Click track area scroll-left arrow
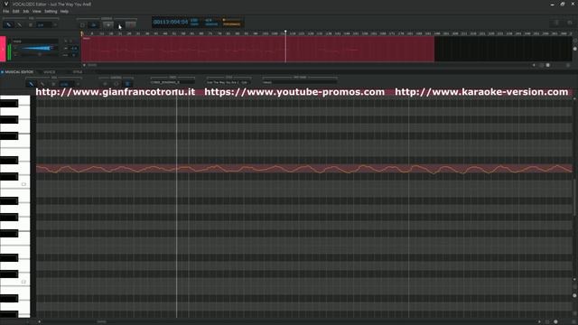This screenshot has width=578, height=325. point(534,65)
